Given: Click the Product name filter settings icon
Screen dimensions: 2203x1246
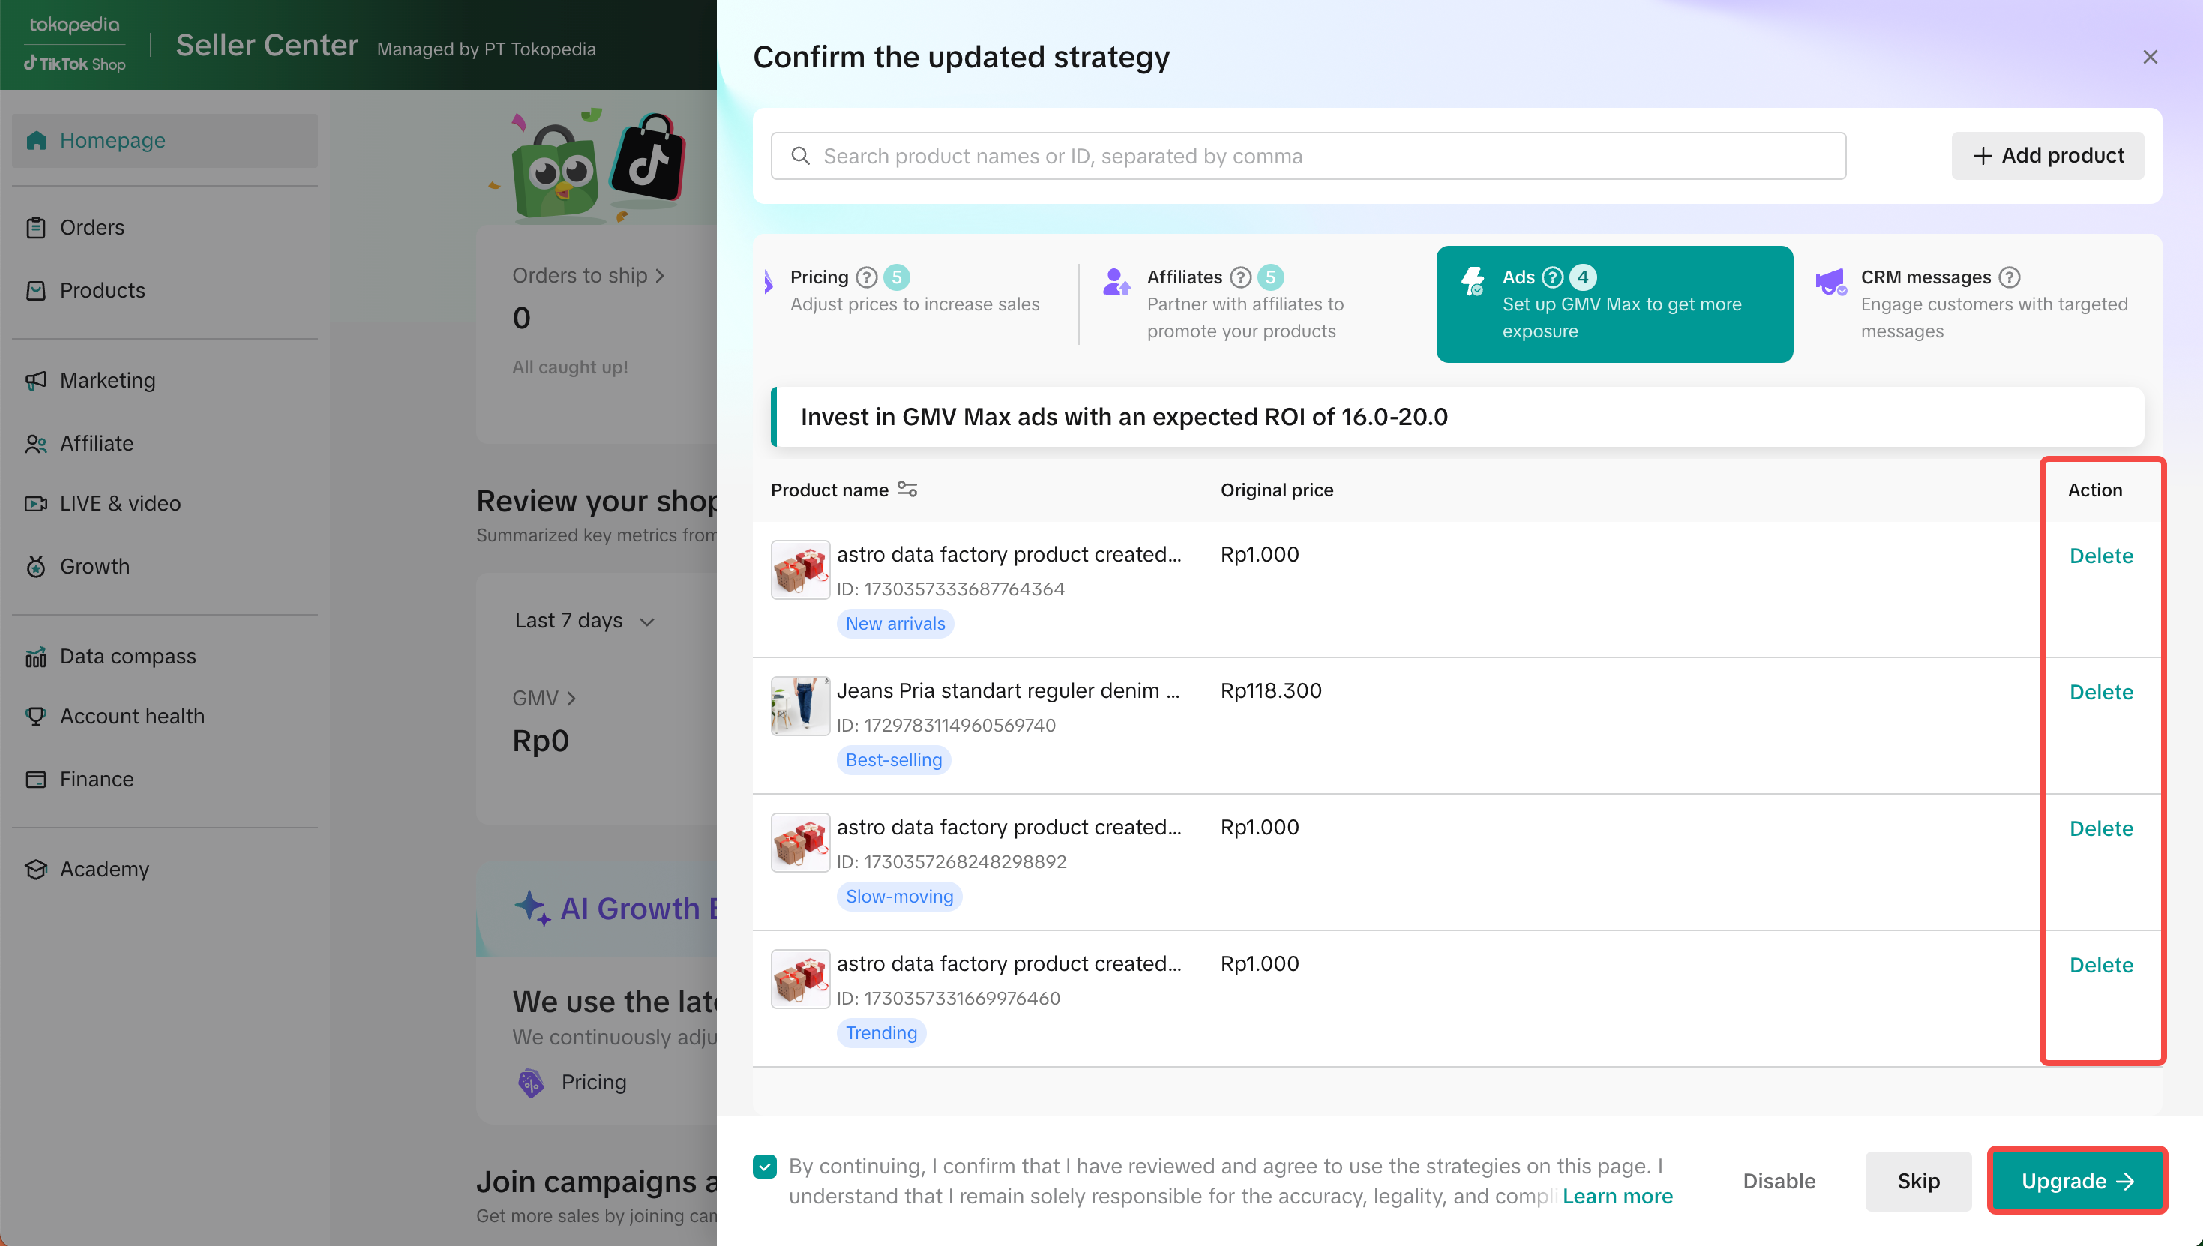Looking at the screenshot, I should click(x=907, y=490).
